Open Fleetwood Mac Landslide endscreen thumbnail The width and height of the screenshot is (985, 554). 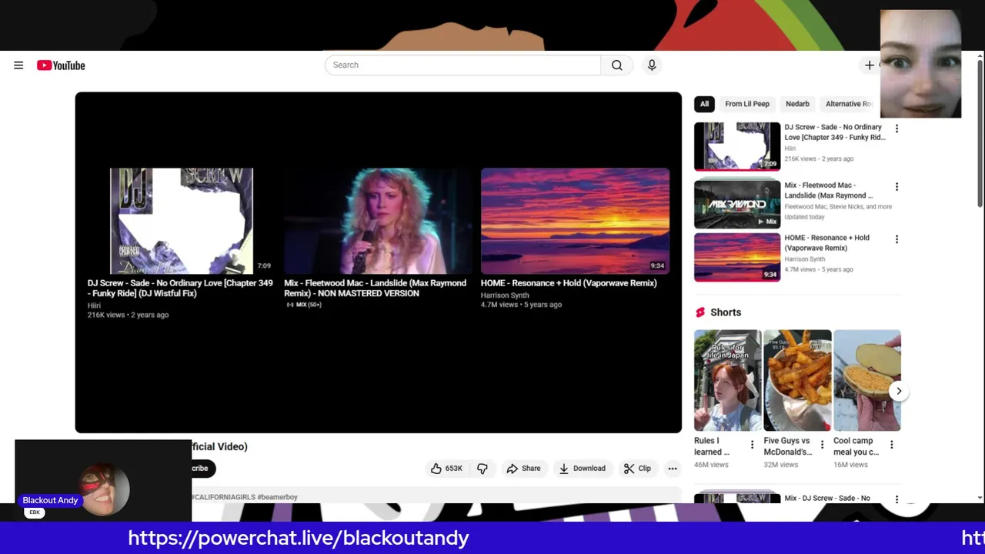[x=379, y=221]
